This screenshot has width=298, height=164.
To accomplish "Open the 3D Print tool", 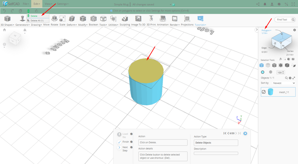I will point(151,21).
